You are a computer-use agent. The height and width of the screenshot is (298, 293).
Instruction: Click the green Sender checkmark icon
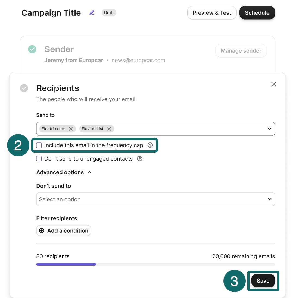(32, 49)
